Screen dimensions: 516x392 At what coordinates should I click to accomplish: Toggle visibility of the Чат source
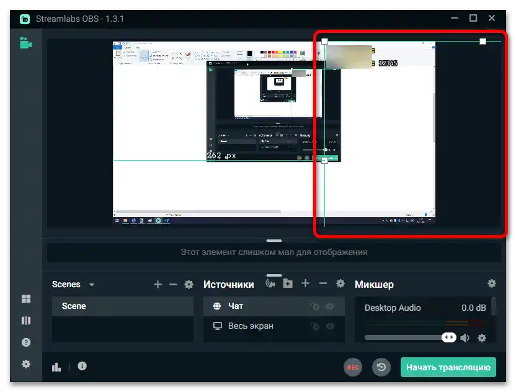330,306
